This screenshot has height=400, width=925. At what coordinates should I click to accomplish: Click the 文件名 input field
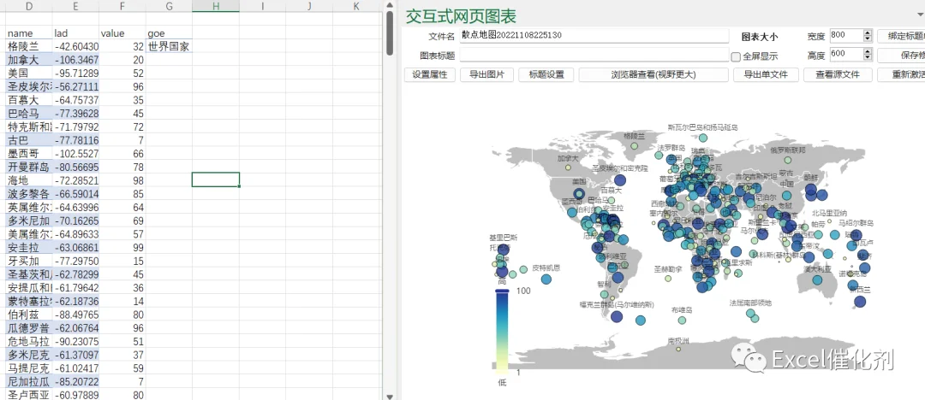pyautogui.click(x=594, y=36)
